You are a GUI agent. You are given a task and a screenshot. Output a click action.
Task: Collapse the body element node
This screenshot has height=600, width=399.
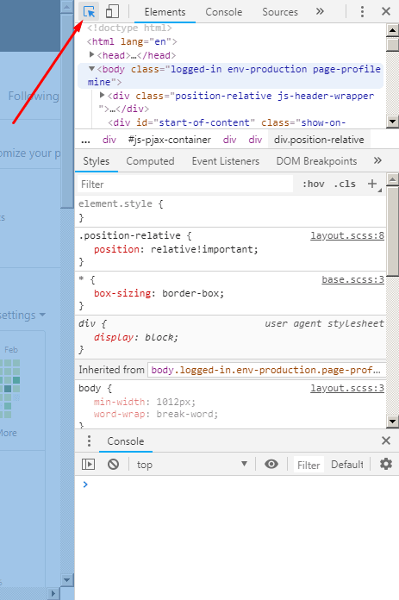pyautogui.click(x=92, y=69)
